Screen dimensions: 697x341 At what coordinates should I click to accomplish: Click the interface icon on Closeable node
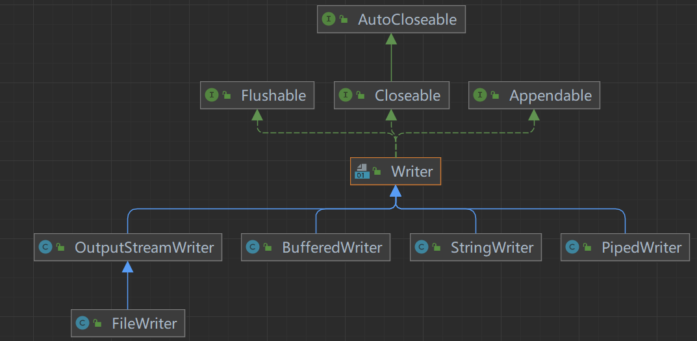(346, 95)
